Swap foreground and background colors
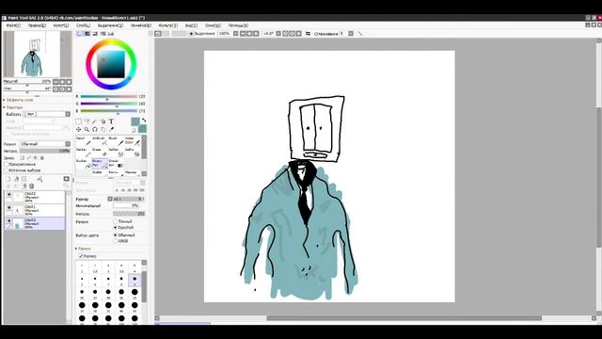 [144, 121]
